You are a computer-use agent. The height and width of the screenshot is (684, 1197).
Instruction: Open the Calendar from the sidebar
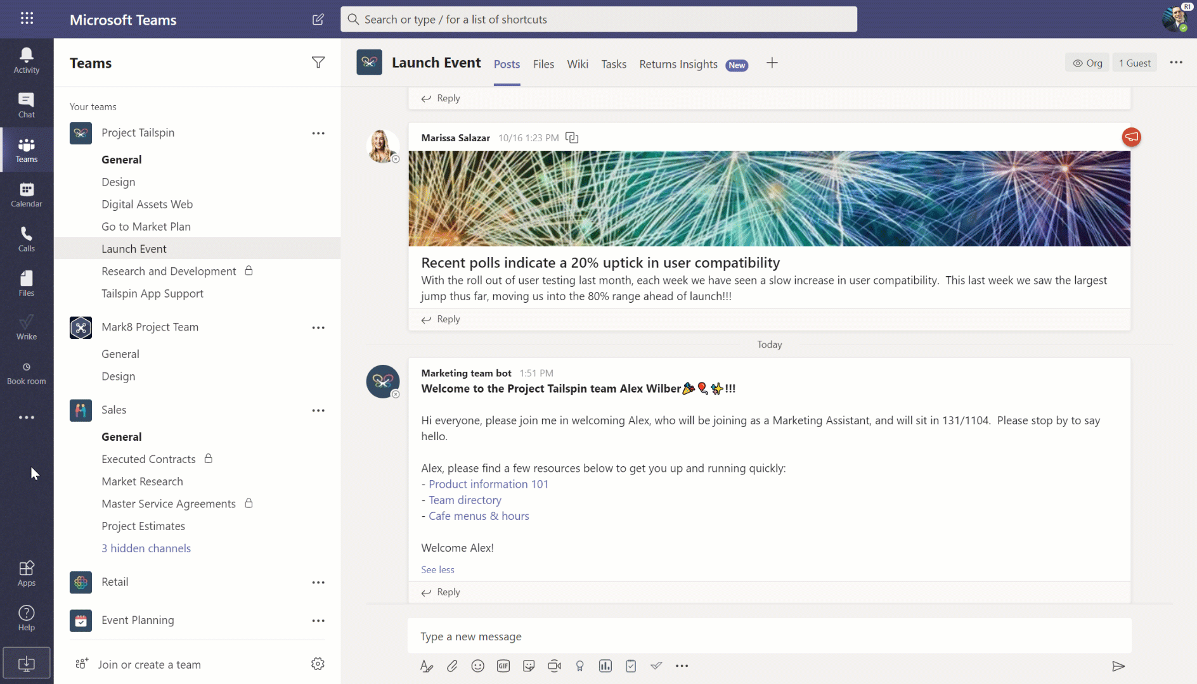click(x=26, y=194)
